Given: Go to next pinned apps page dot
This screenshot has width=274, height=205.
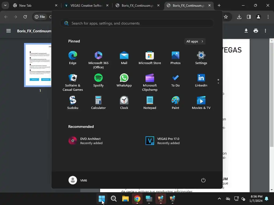Looking at the screenshot, I should 218,83.
